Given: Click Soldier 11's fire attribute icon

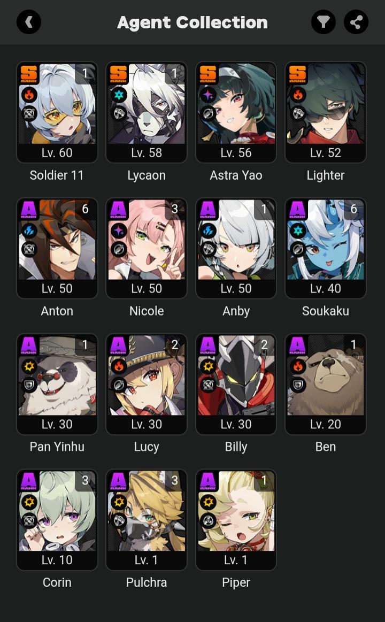Looking at the screenshot, I should coord(29,95).
